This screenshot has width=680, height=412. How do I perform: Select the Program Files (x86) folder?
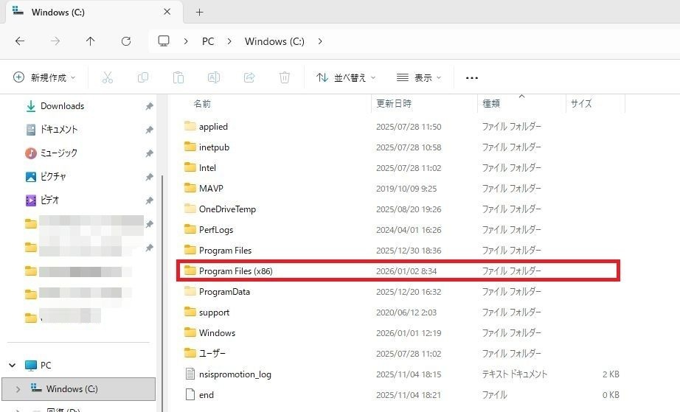tap(235, 271)
